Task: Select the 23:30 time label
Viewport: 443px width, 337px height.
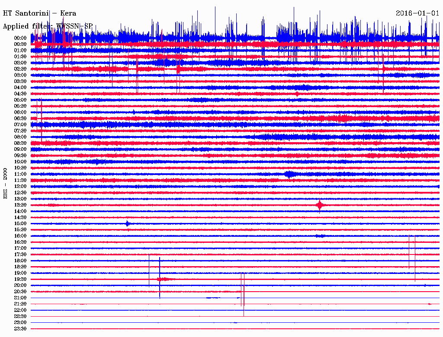Action: [x=20, y=329]
